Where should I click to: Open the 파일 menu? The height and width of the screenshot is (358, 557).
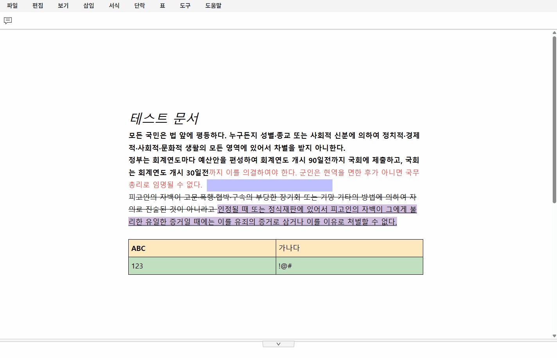(13, 6)
